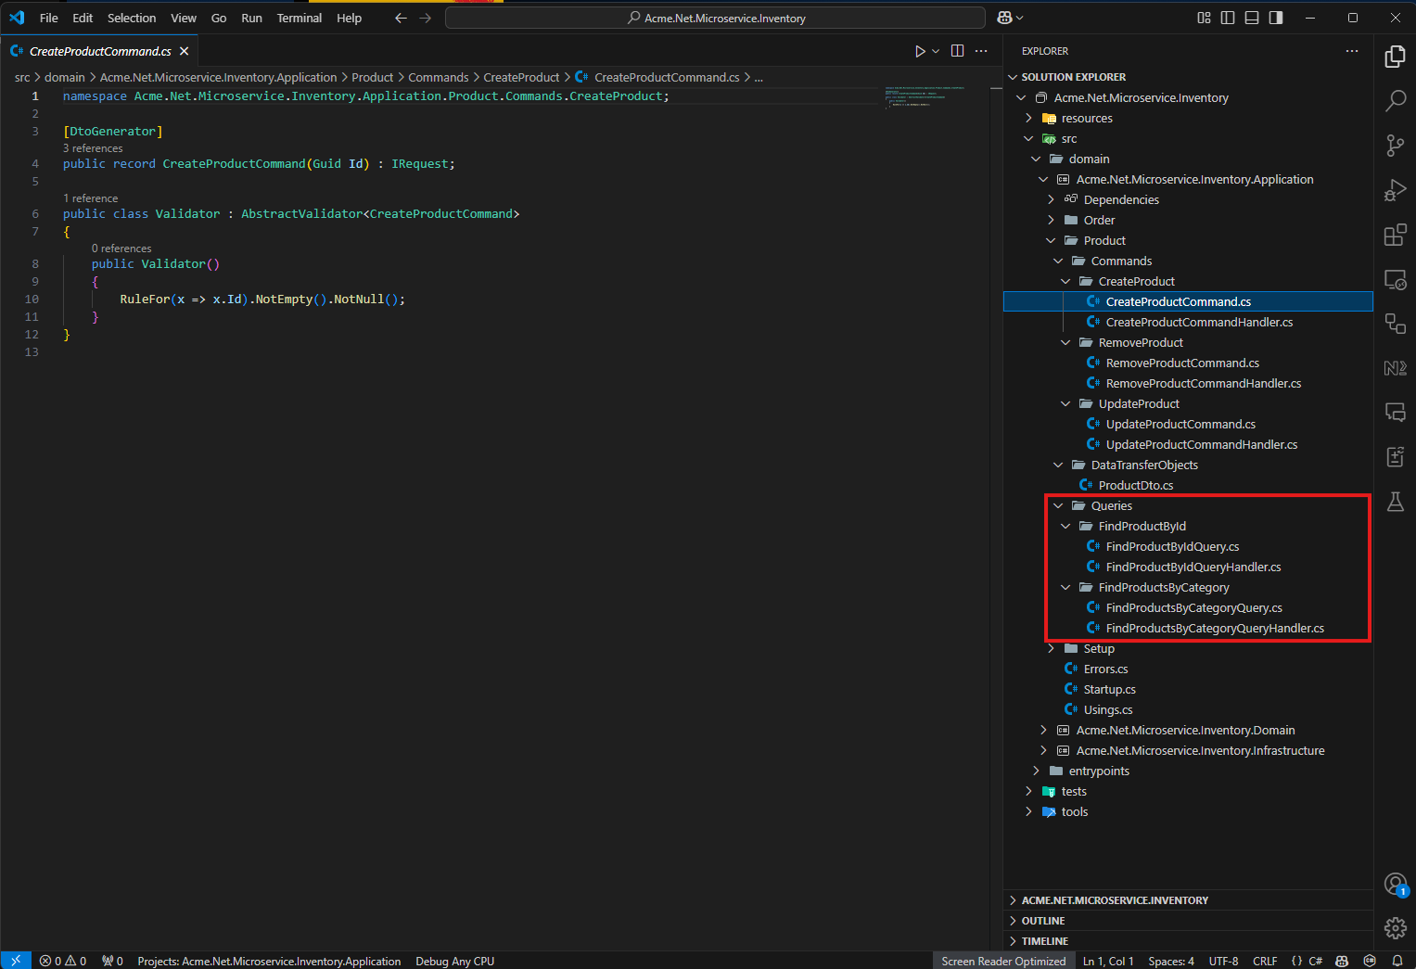Open ProductDto.cs file in explorer
1416x969 pixels.
pyautogui.click(x=1135, y=485)
